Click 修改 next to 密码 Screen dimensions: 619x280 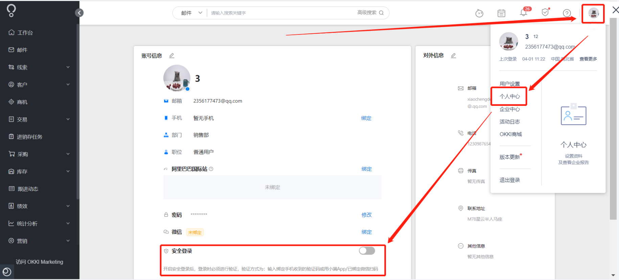(366, 215)
